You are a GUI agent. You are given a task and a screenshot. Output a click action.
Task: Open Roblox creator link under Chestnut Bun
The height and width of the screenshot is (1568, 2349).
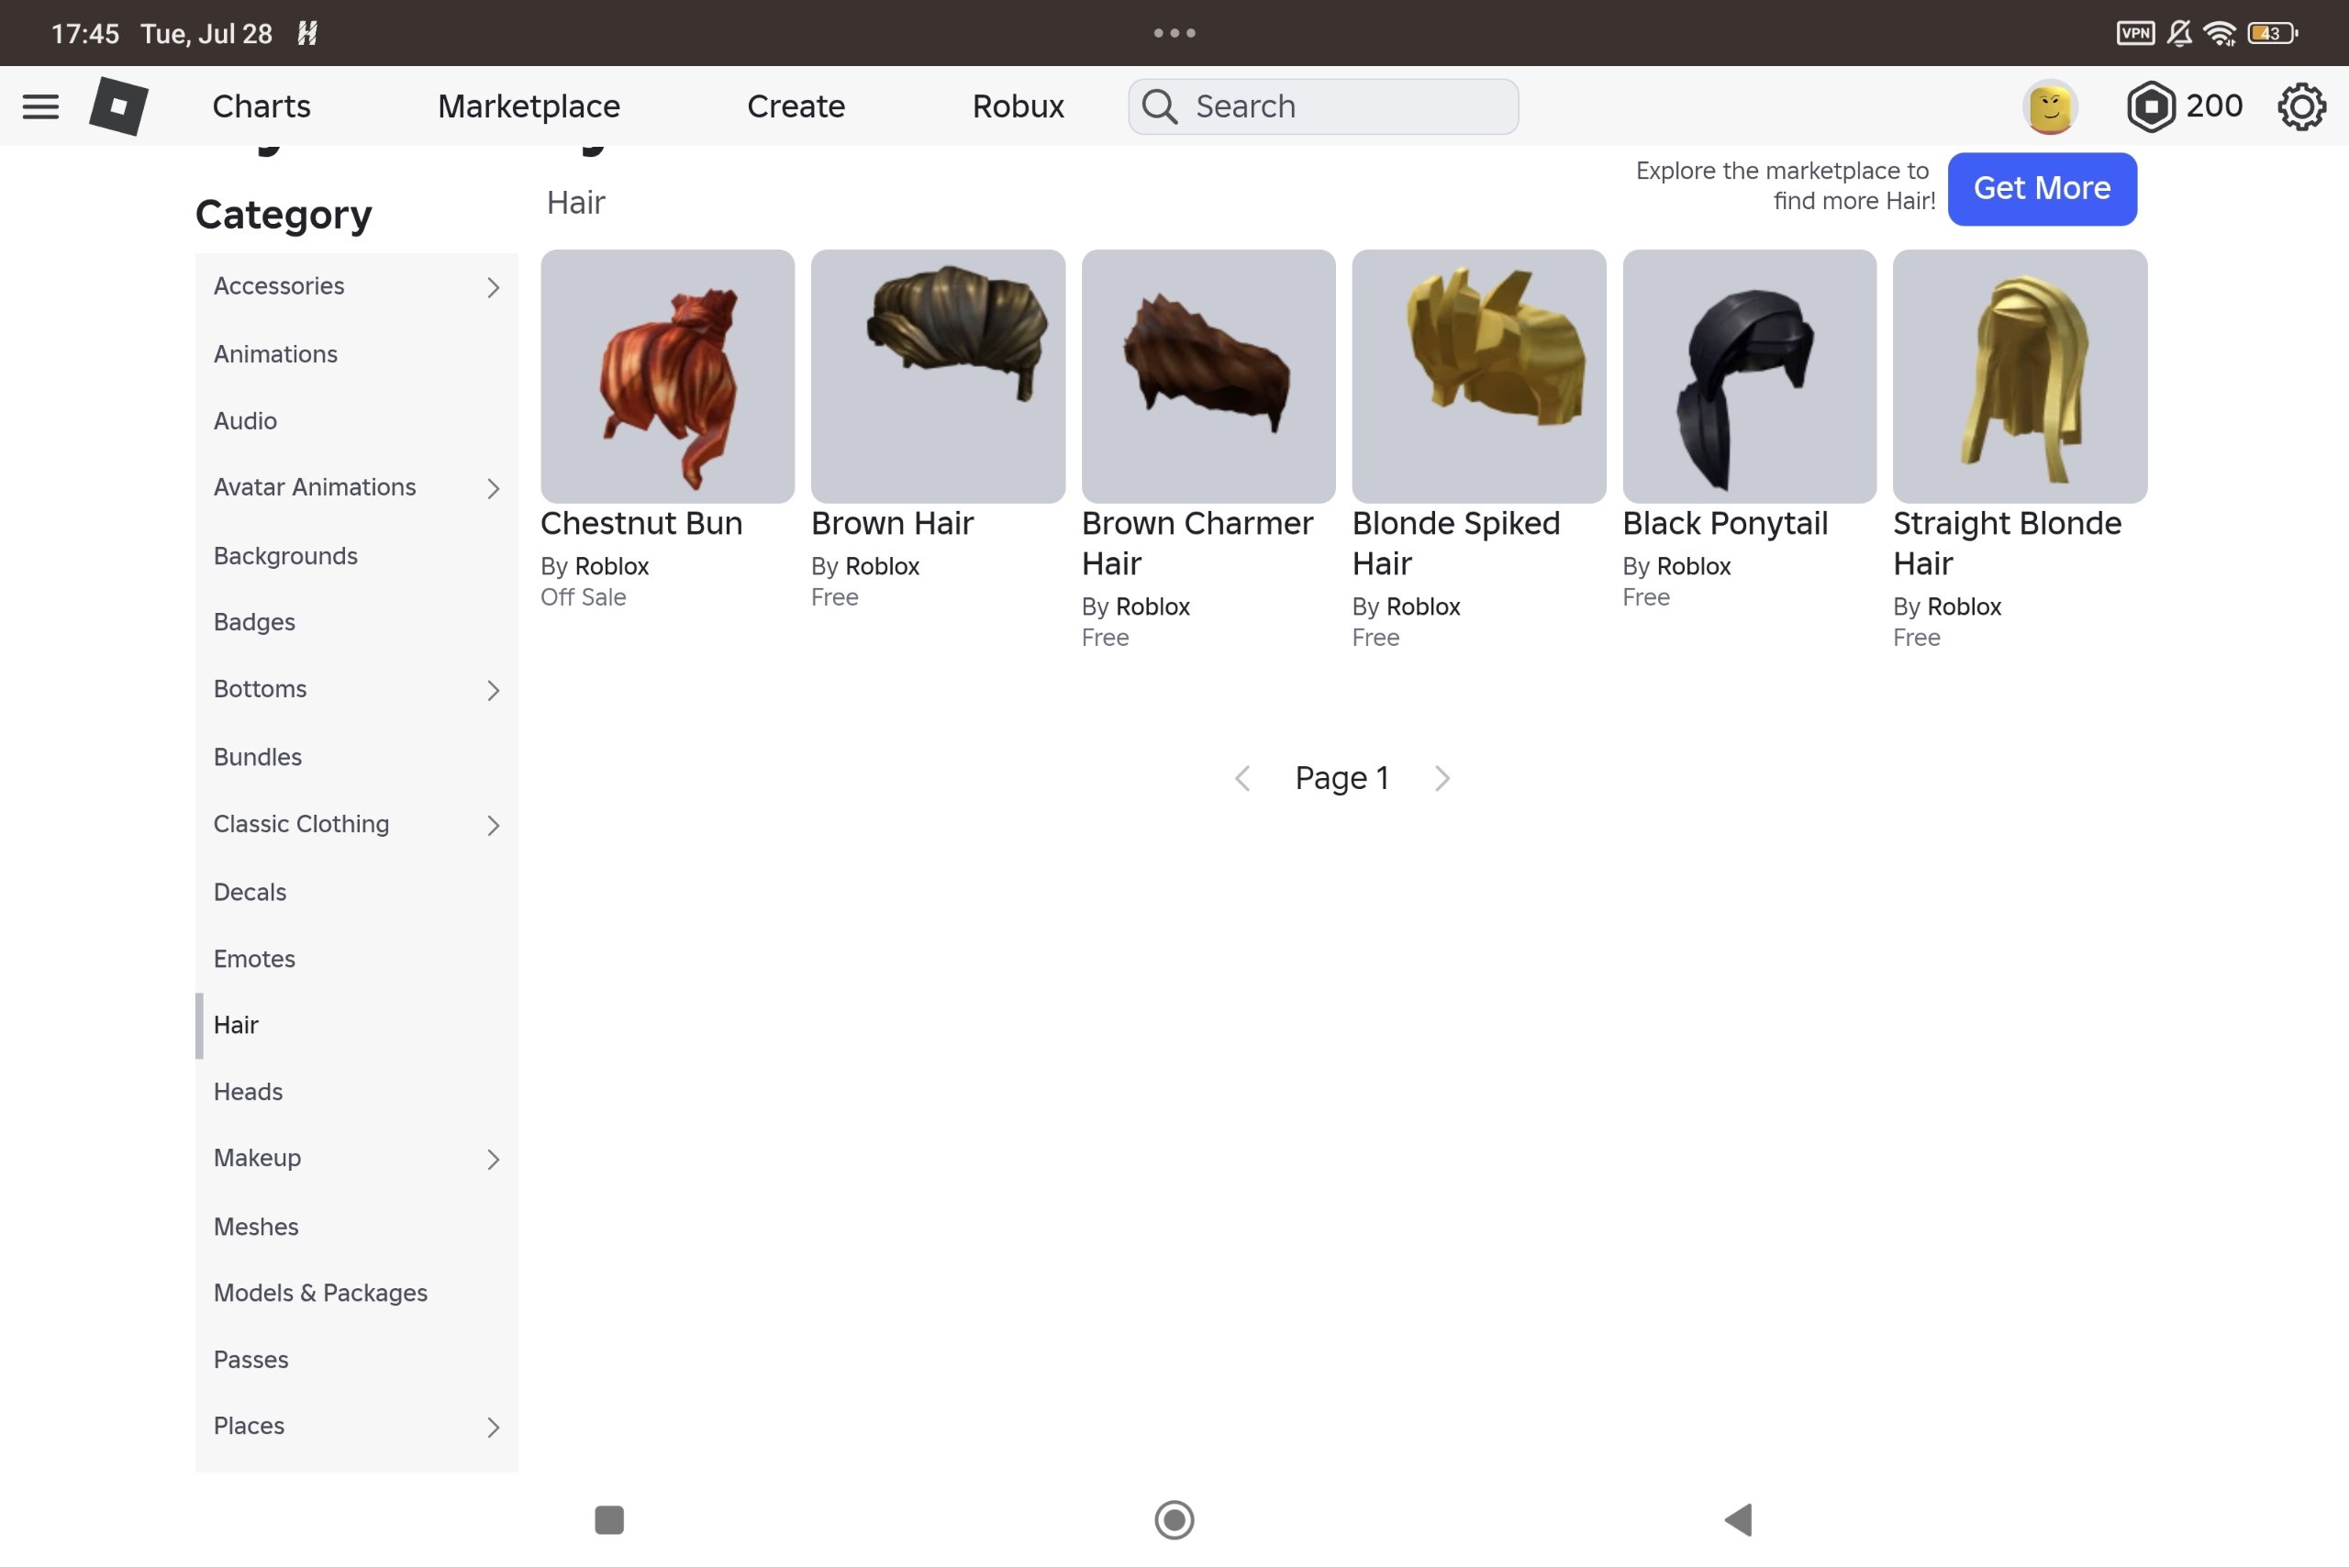tap(612, 567)
